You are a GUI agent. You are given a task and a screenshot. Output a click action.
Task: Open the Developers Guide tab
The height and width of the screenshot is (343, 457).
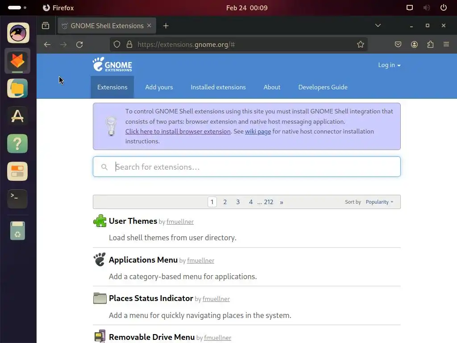[x=323, y=87]
